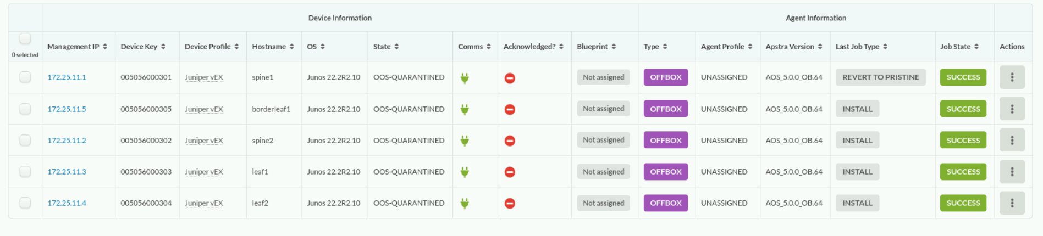Image resolution: width=1043 pixels, height=236 pixels.
Task: Sort by Device Profile column header
Action: click(212, 47)
